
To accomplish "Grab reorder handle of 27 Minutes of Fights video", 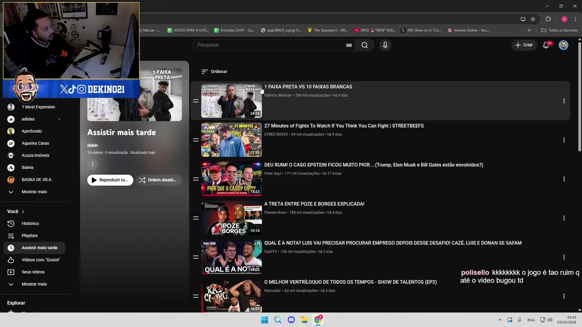I will (x=196, y=140).
